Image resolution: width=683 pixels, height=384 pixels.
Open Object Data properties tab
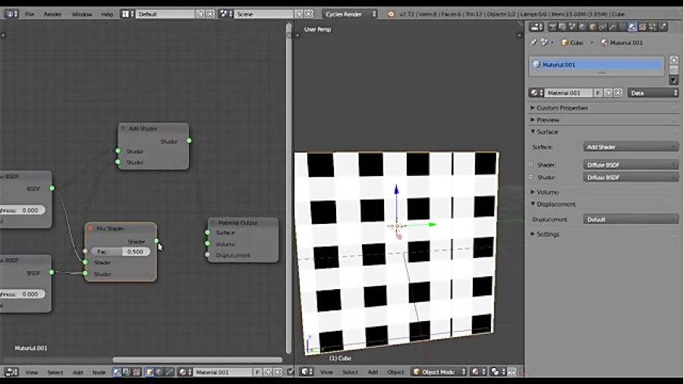pyautogui.click(x=622, y=27)
